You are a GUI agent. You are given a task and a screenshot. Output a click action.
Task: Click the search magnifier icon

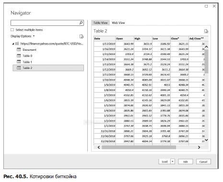(x=81, y=23)
